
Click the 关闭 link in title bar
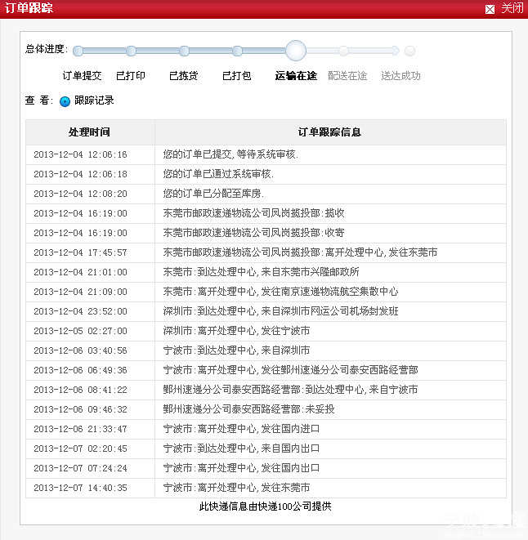[x=512, y=8]
